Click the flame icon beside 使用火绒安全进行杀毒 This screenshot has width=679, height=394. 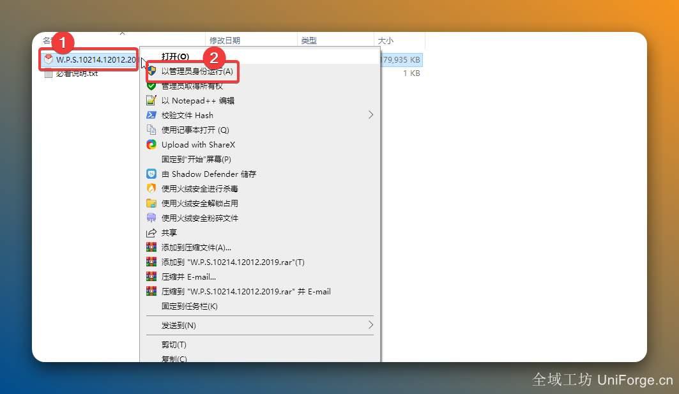(151, 189)
